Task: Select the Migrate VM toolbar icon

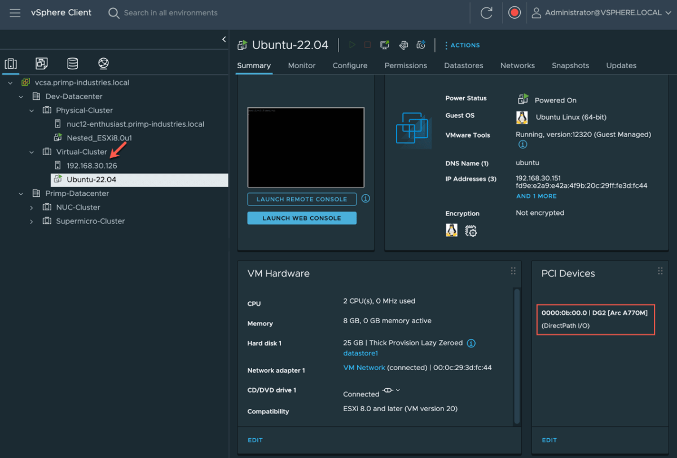Action: pyautogui.click(x=402, y=45)
